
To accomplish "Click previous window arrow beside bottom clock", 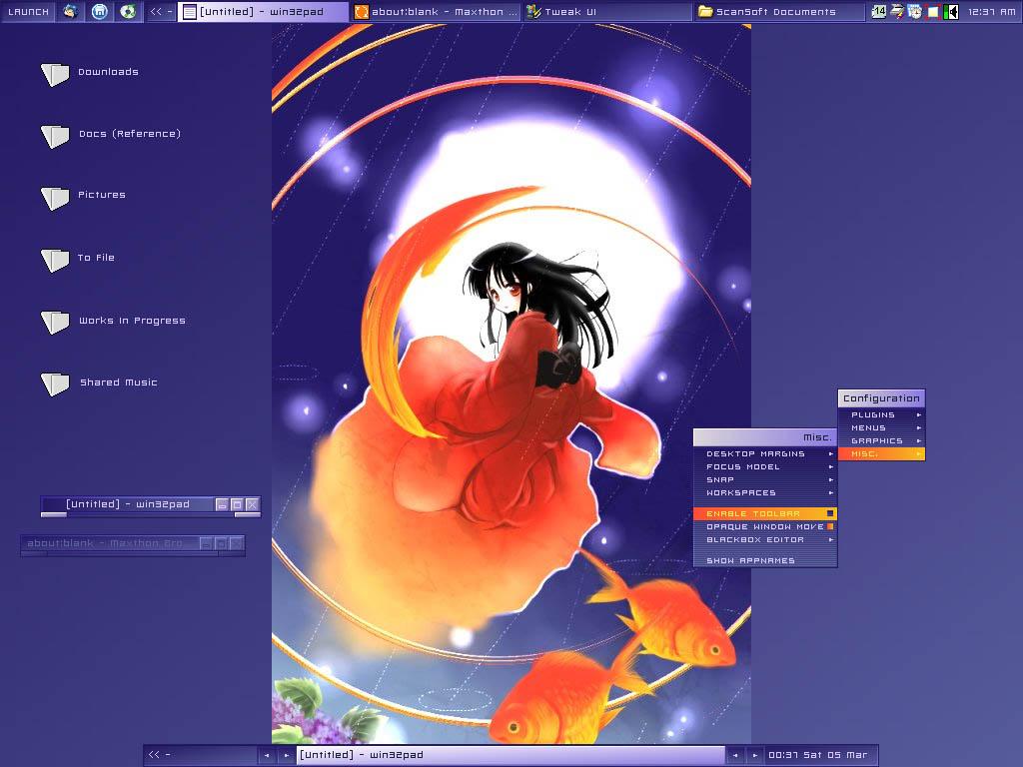I will tap(735, 755).
